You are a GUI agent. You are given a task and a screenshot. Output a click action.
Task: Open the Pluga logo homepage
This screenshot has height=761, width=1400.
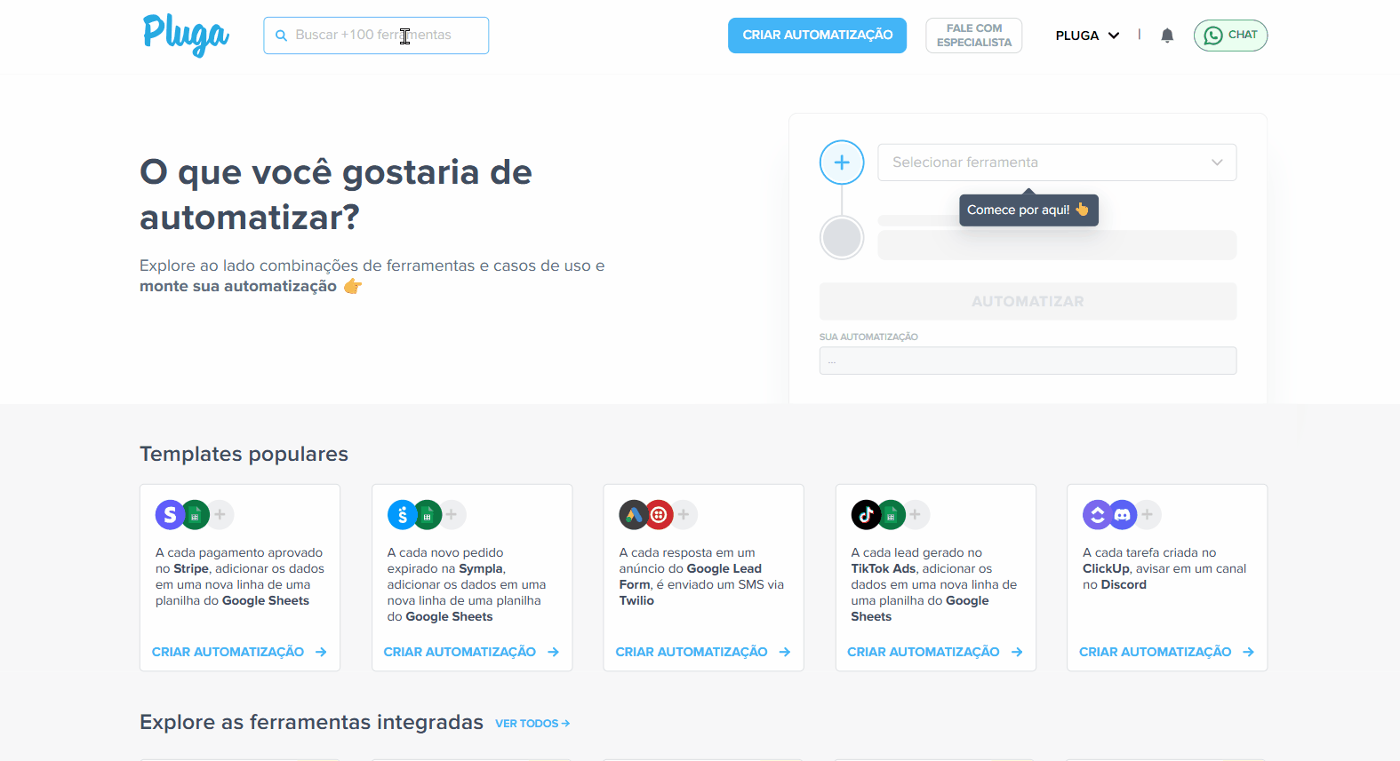[x=186, y=35]
